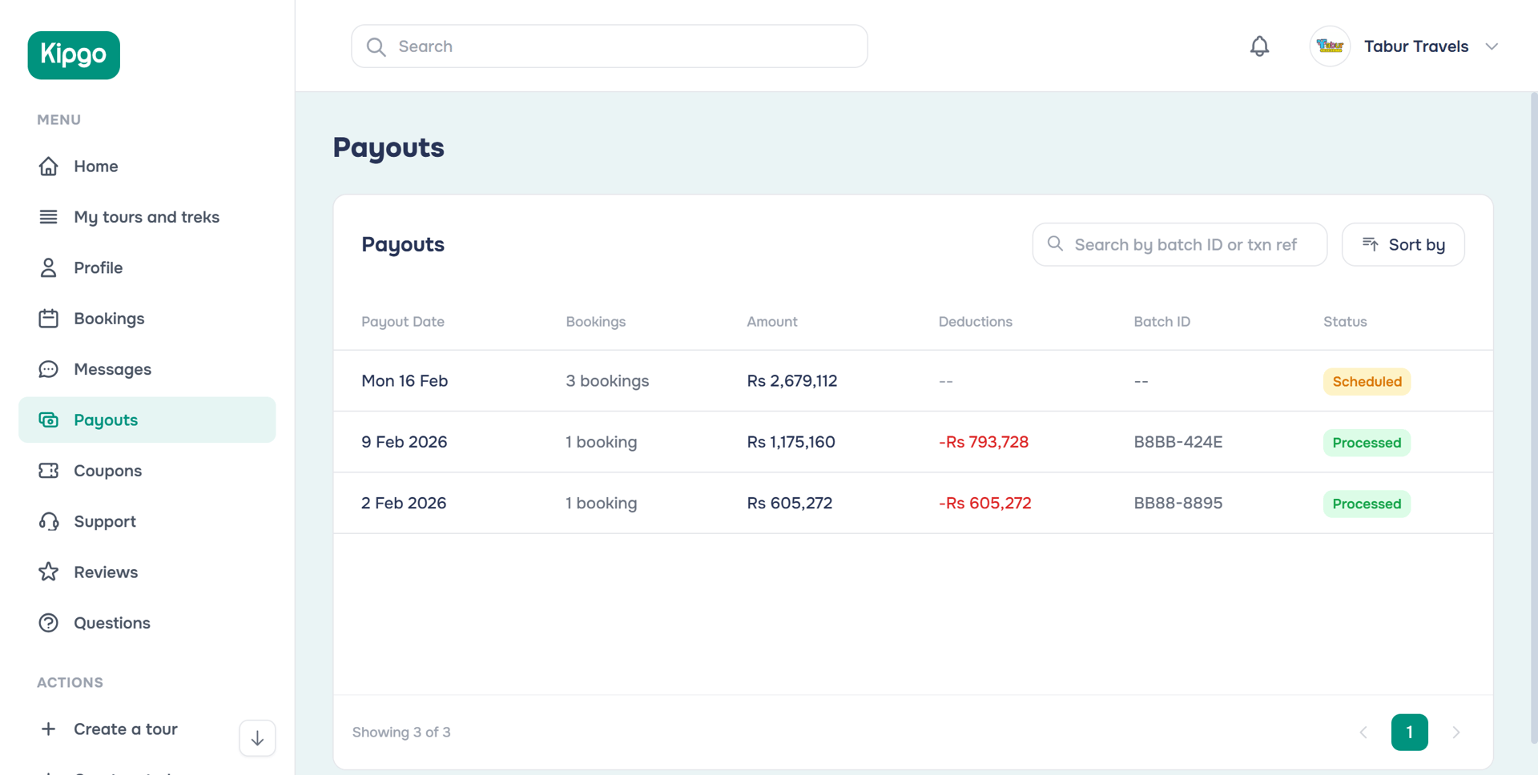The width and height of the screenshot is (1538, 775).
Task: Click into the batch ID search field
Action: (x=1178, y=244)
